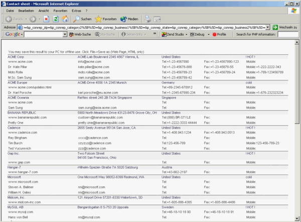
Task: Open the ? help menu
Action: (87, 11)
